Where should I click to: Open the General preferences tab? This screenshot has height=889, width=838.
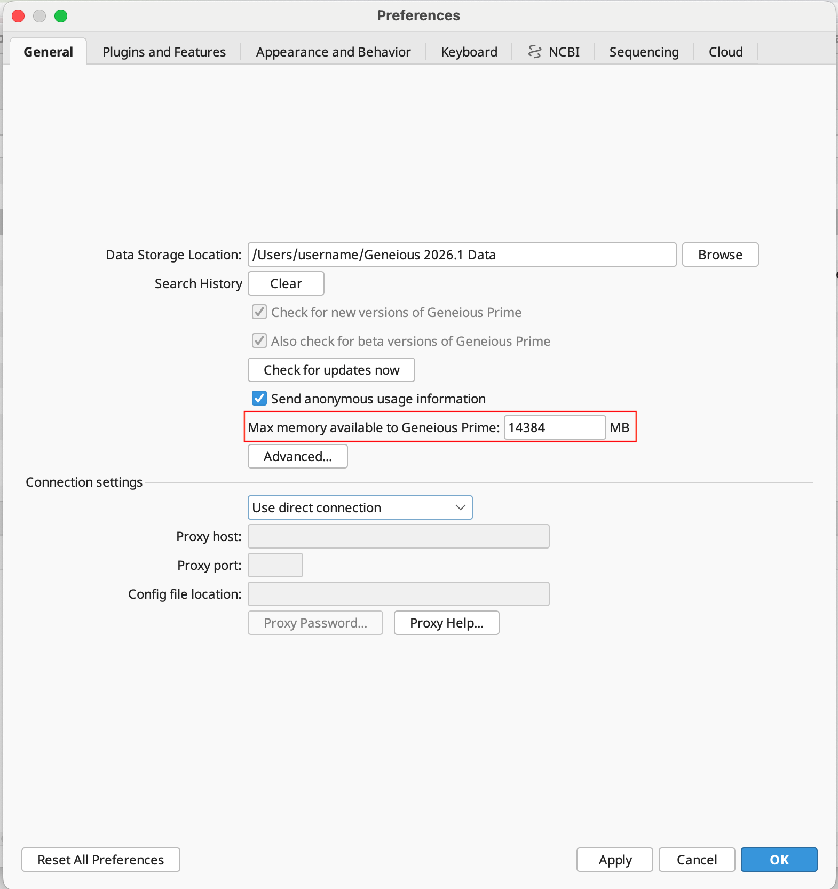[x=48, y=52]
